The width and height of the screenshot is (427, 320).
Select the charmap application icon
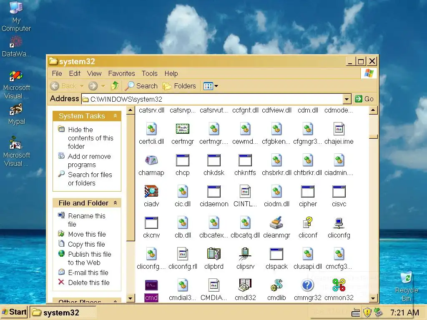tap(151, 160)
